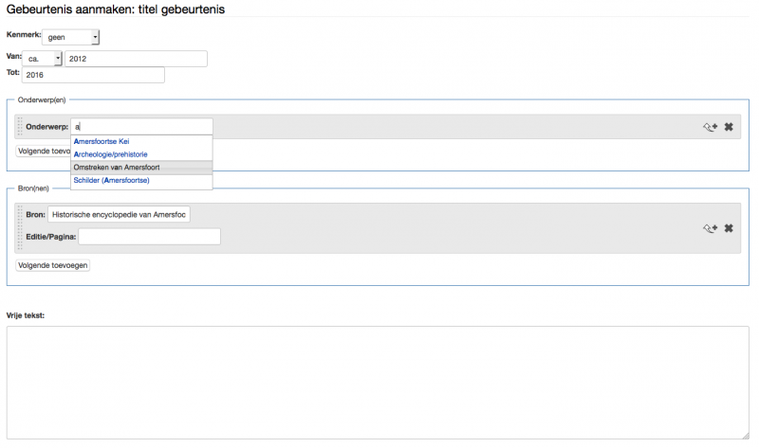Expand the 'ca.' dropdown next to Van

[45, 59]
